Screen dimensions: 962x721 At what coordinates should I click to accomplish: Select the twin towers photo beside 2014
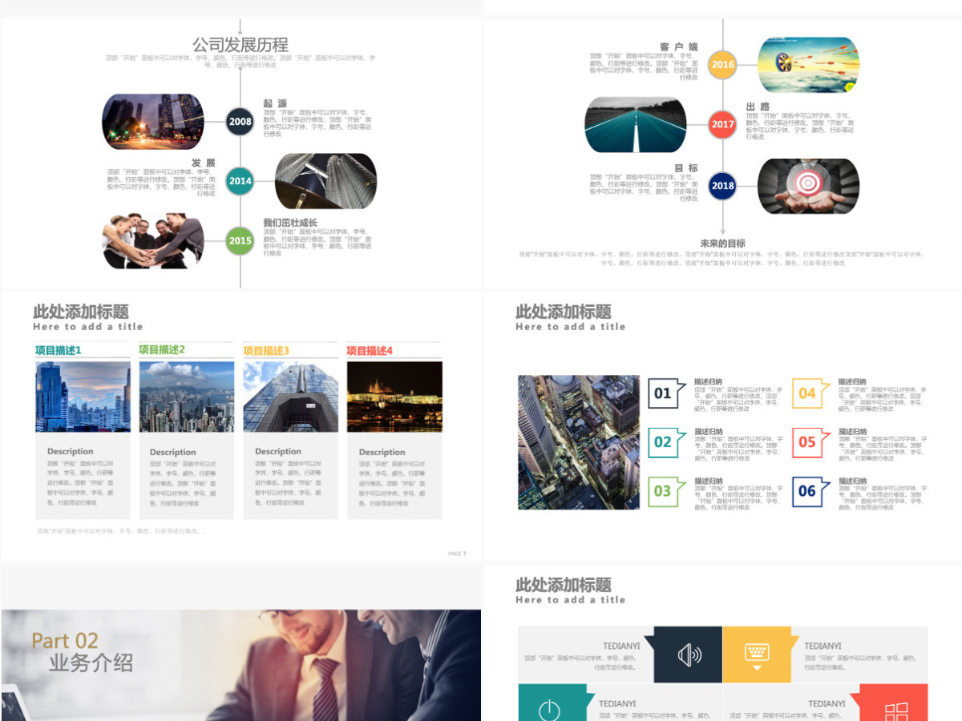[326, 181]
